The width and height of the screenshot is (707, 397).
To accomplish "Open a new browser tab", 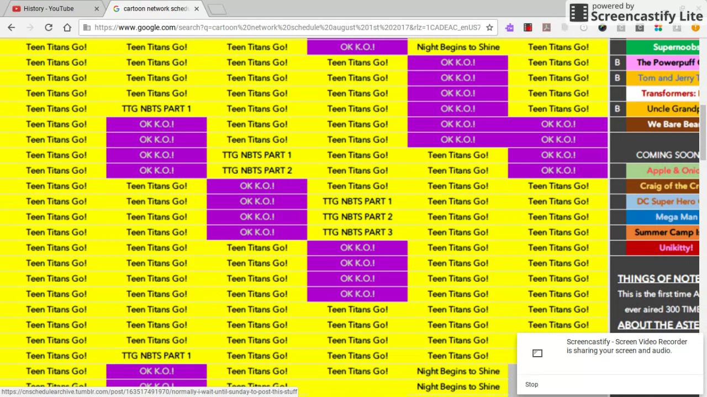I will pyautogui.click(x=218, y=9).
